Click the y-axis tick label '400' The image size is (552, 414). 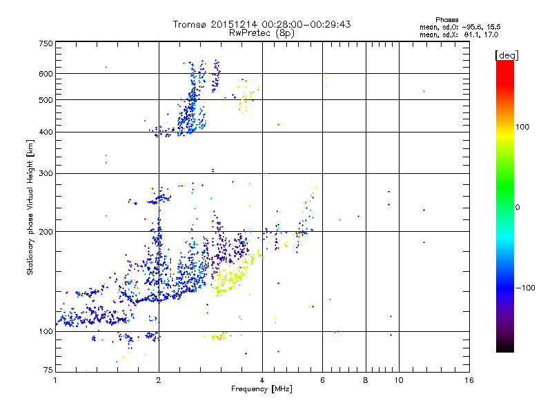(46, 132)
